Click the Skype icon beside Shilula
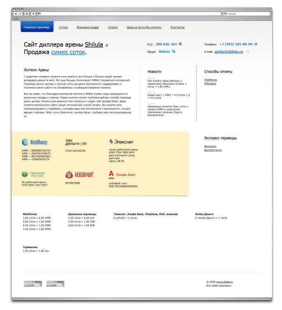This screenshot has height=310, width=282. click(x=174, y=51)
